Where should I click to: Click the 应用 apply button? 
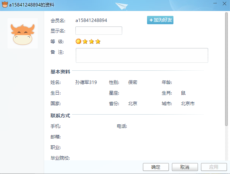tap(214, 167)
